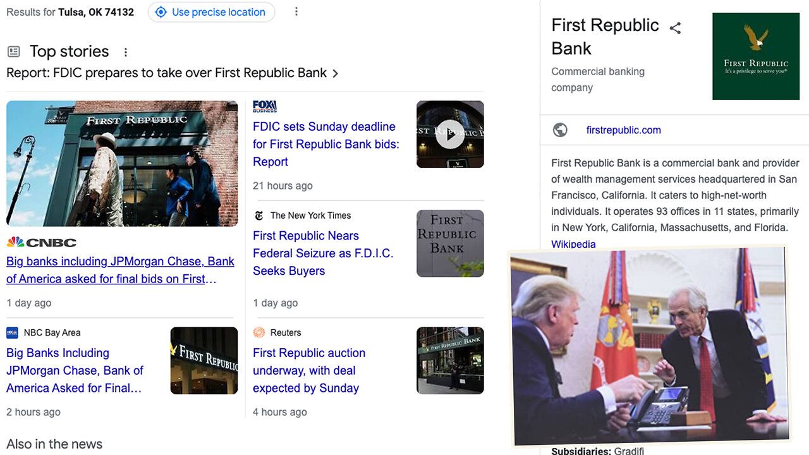Open the three-dot menu next to Top stories
809x455 pixels.
pos(125,52)
